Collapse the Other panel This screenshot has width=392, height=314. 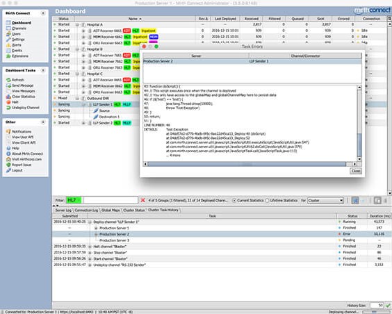43,122
